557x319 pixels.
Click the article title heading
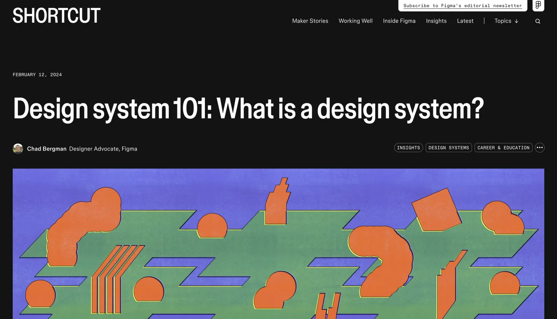point(248,108)
